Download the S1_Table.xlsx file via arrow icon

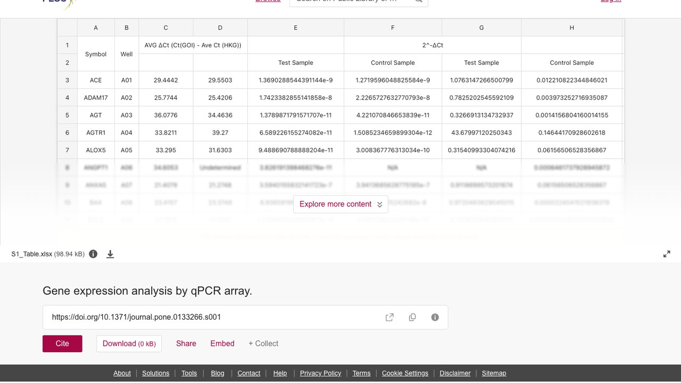pos(110,254)
